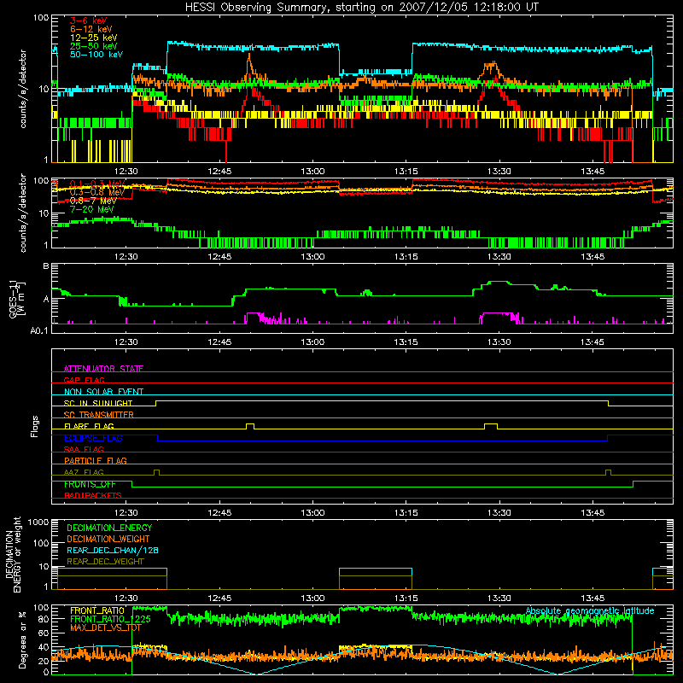
Task: Click the 'FRONTS_OFF' flag label
Action: point(90,484)
